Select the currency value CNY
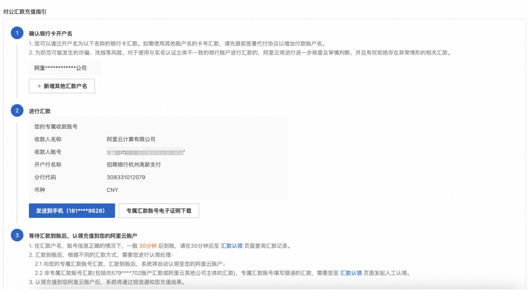 (113, 190)
